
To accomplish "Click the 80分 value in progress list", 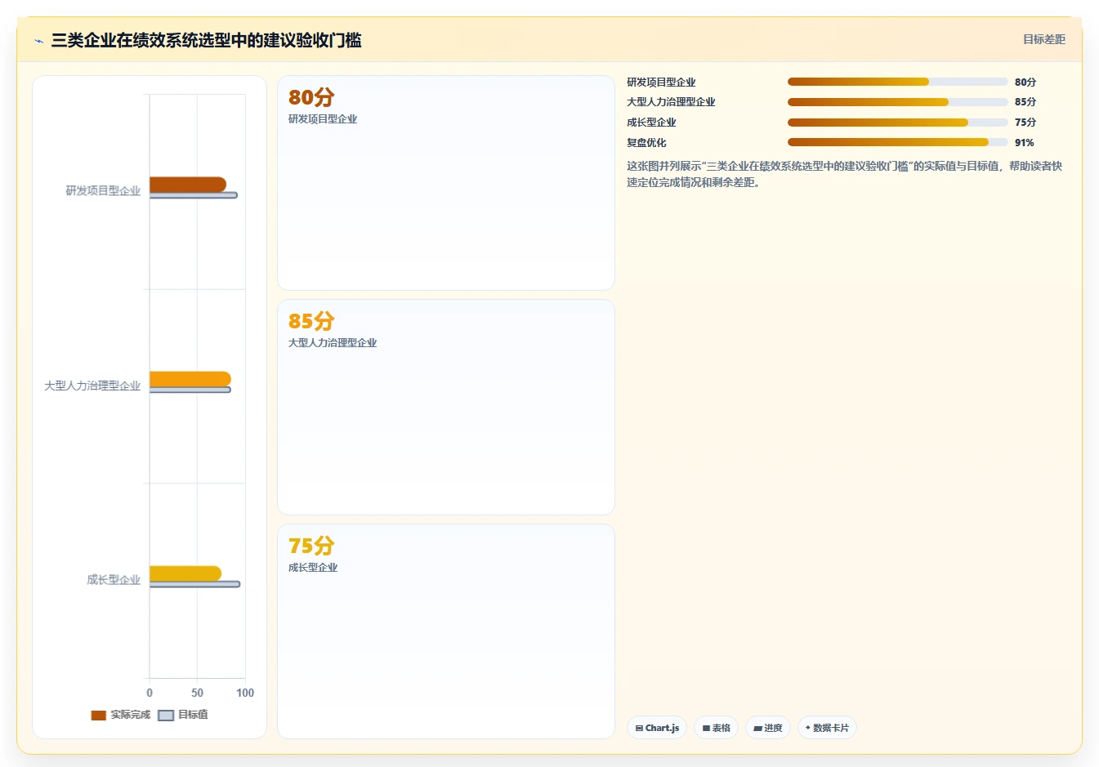I will click(1025, 82).
